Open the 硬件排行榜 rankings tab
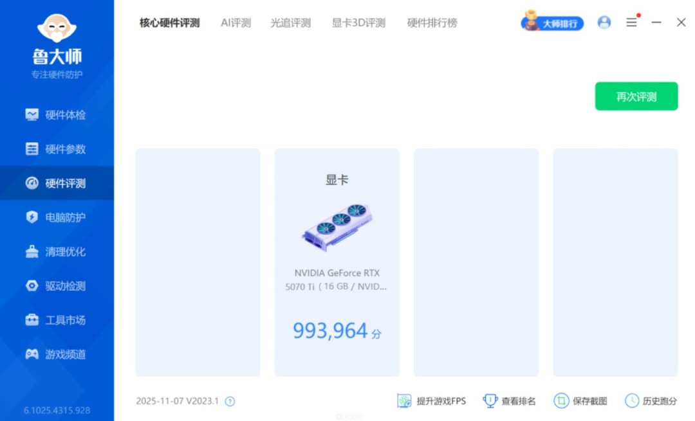Screen dimensions: 695x421 pyautogui.click(x=432, y=22)
